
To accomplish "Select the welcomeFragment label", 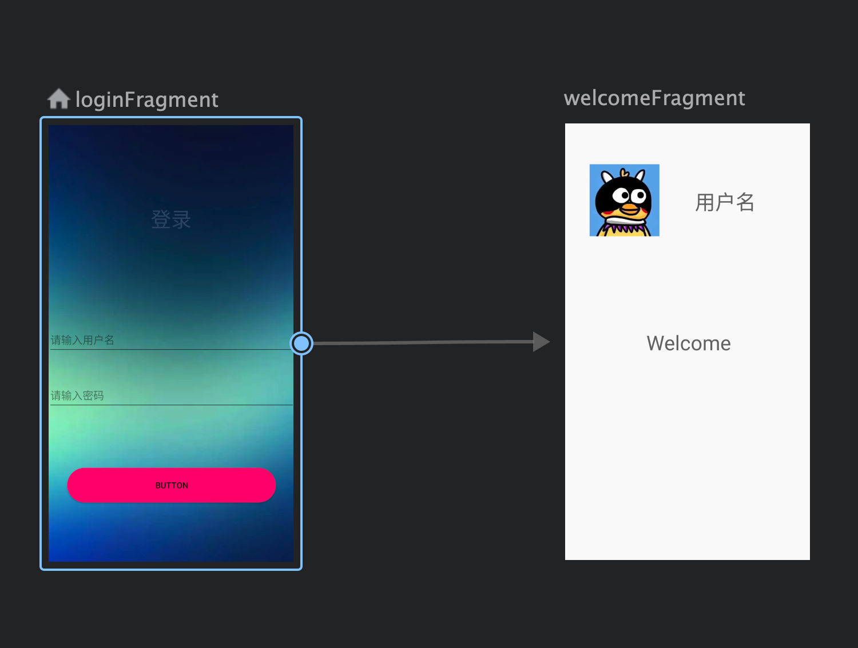I will pyautogui.click(x=654, y=98).
